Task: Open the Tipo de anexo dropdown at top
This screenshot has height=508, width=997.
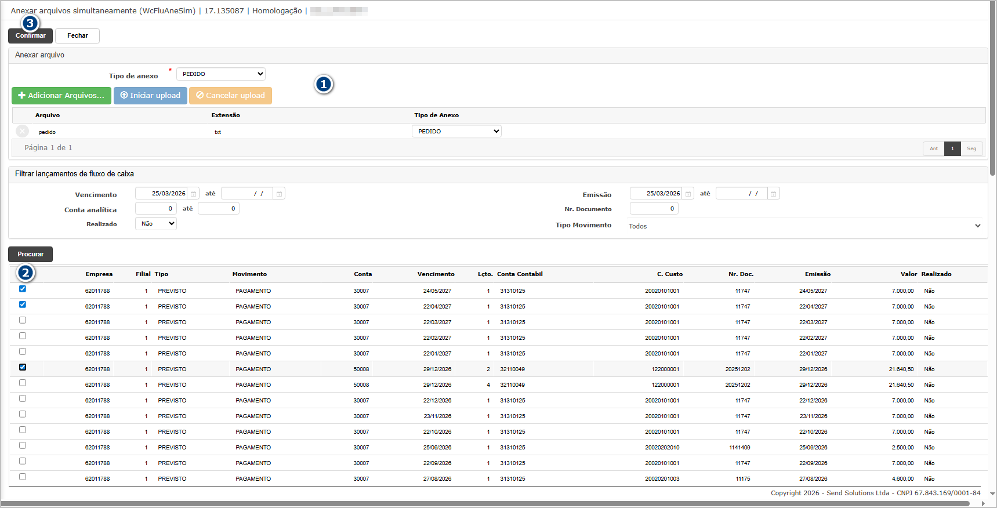Action: pos(221,74)
